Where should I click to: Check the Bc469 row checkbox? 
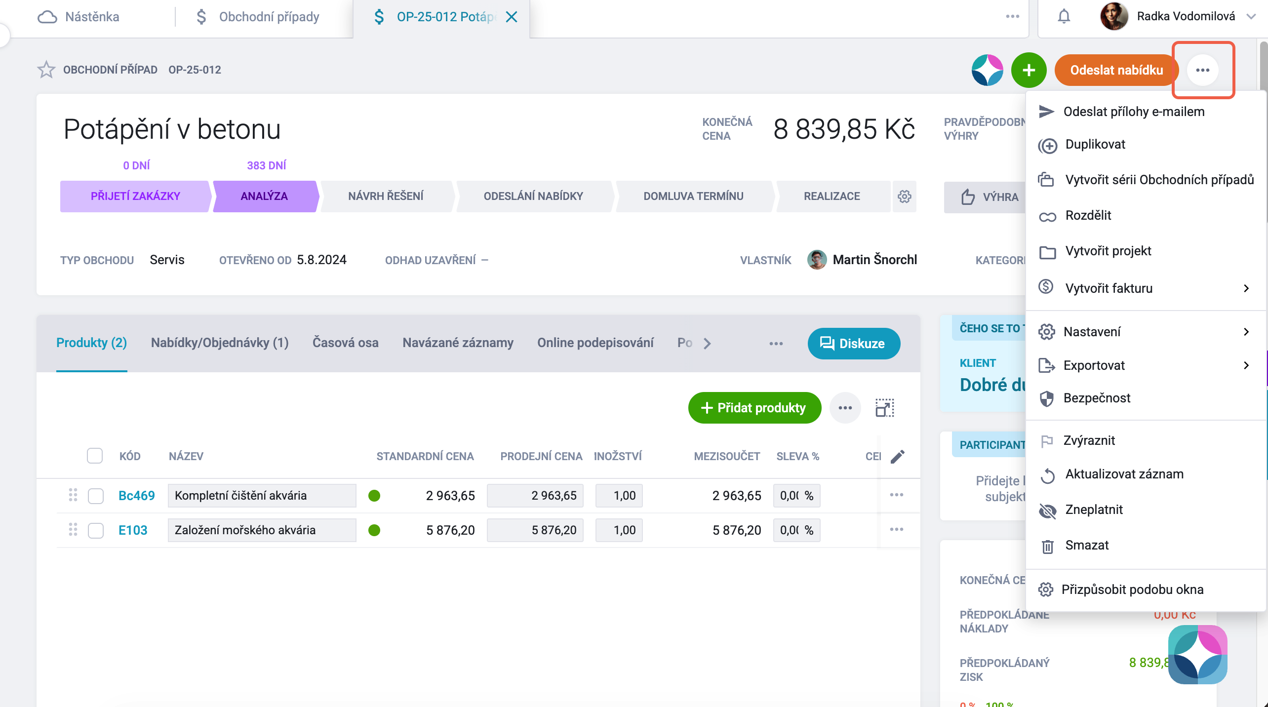tap(96, 496)
